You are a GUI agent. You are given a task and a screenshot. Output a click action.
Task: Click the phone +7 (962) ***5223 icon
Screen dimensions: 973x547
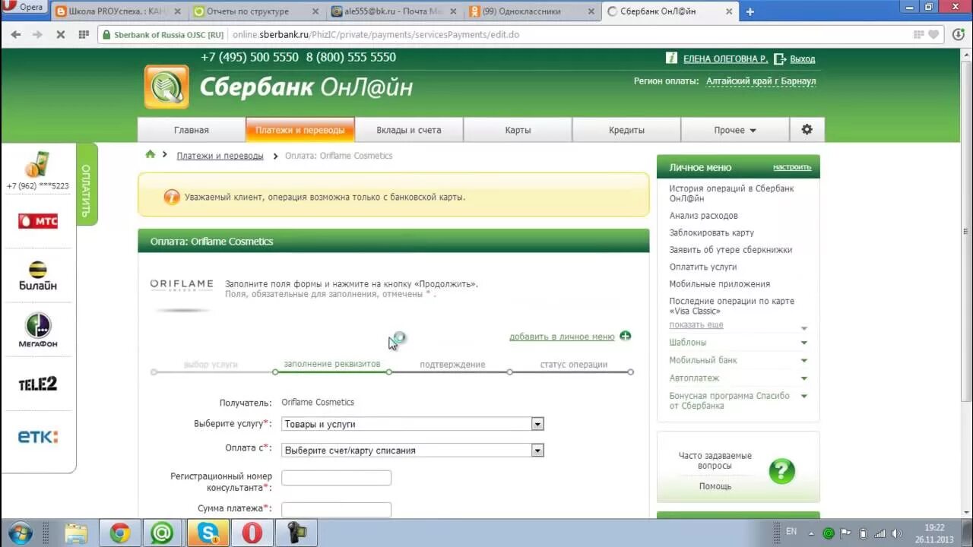pos(37,163)
